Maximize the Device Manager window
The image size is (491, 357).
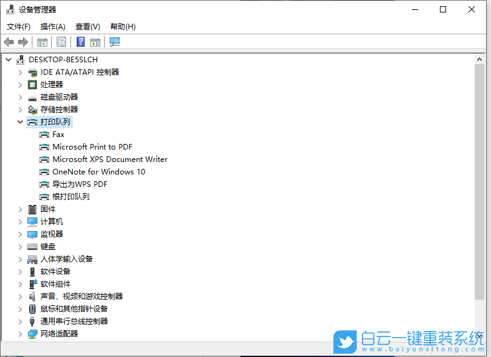443,9
